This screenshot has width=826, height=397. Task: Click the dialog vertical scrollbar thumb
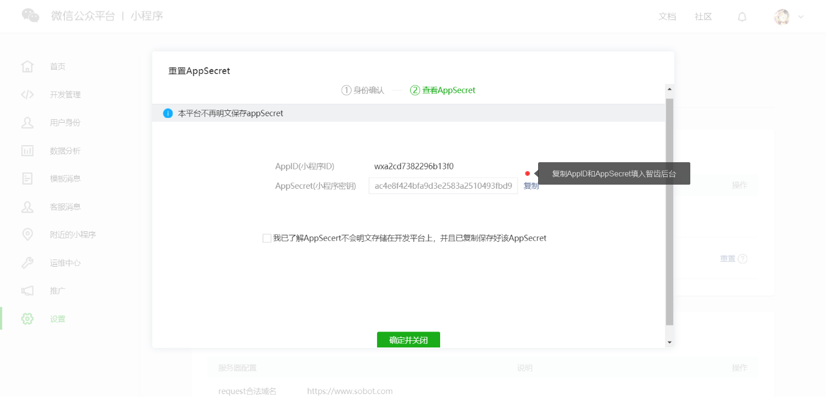pyautogui.click(x=669, y=212)
